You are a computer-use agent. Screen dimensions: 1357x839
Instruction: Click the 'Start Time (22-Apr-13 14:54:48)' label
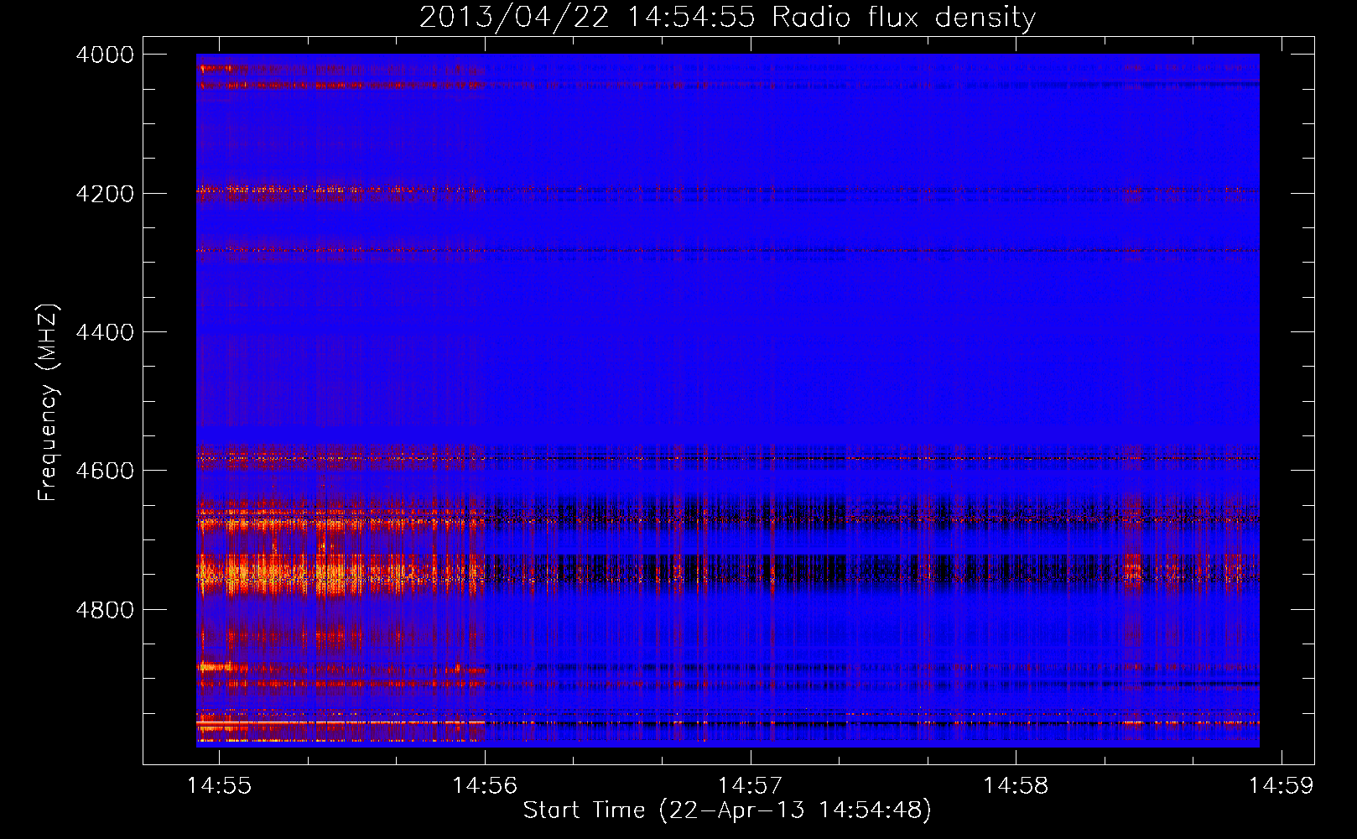728,810
